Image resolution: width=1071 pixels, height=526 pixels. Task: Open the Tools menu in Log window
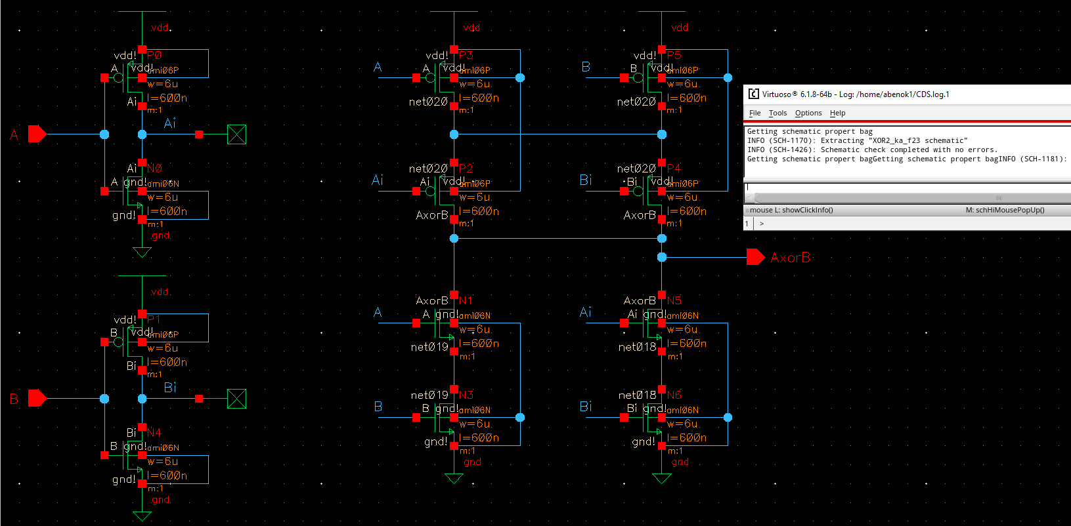tap(777, 113)
